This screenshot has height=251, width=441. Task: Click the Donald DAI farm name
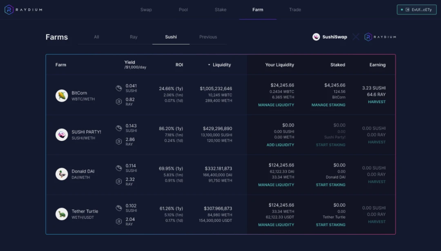click(x=83, y=171)
